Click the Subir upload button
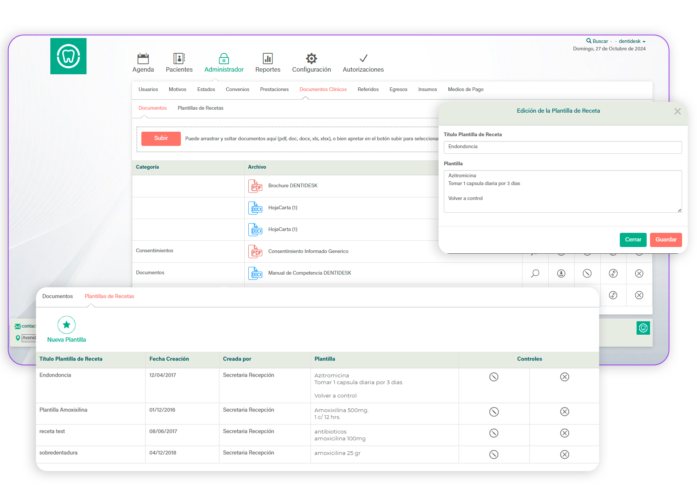 (x=161, y=138)
